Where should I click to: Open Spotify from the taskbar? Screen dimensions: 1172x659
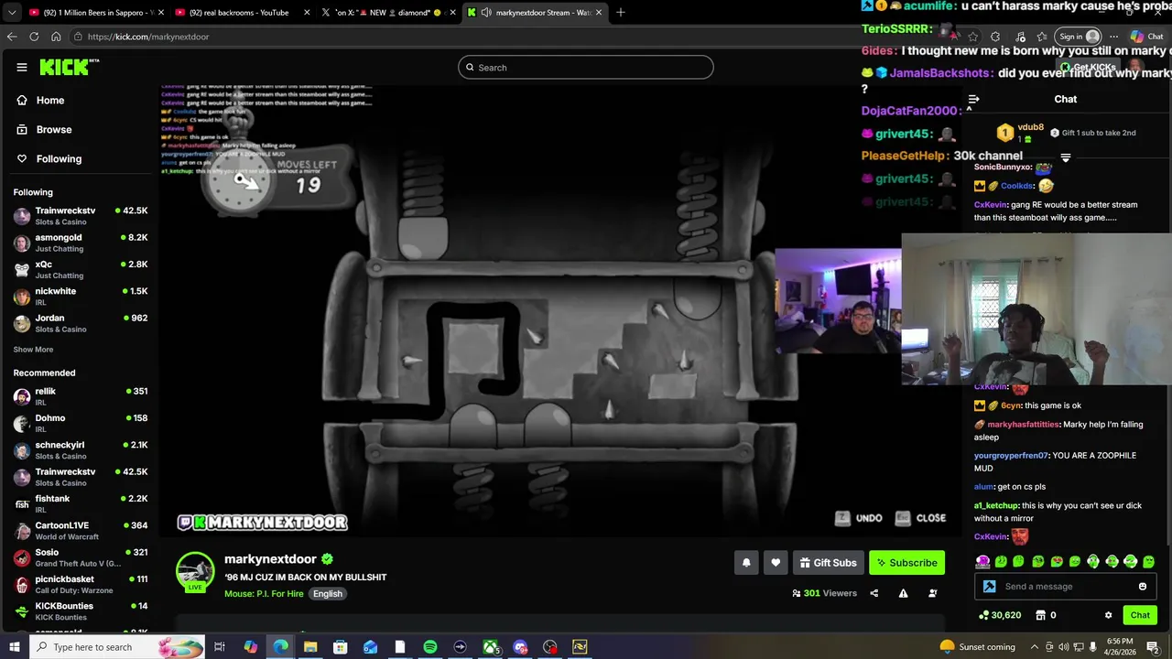click(430, 647)
